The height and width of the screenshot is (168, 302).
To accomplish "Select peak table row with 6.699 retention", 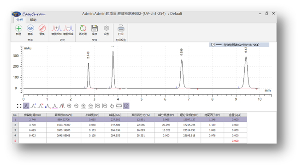I will click(129, 130).
